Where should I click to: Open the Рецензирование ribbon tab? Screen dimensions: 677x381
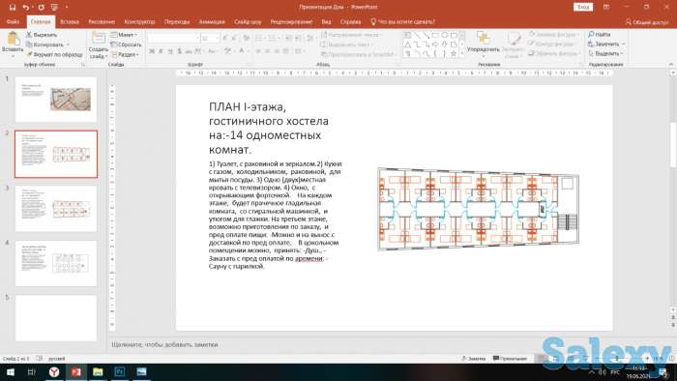(291, 21)
